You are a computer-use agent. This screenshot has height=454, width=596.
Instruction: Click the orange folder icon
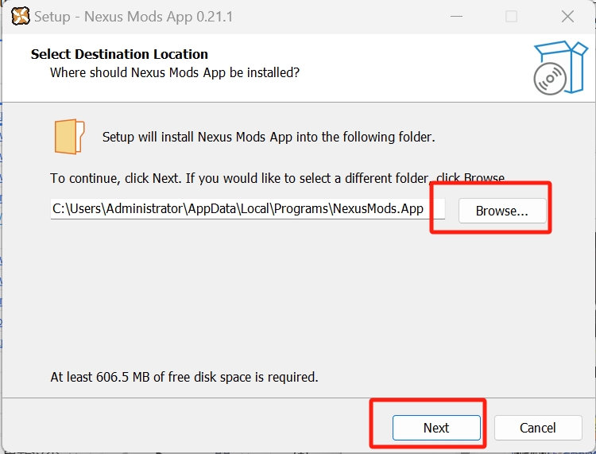(x=69, y=137)
